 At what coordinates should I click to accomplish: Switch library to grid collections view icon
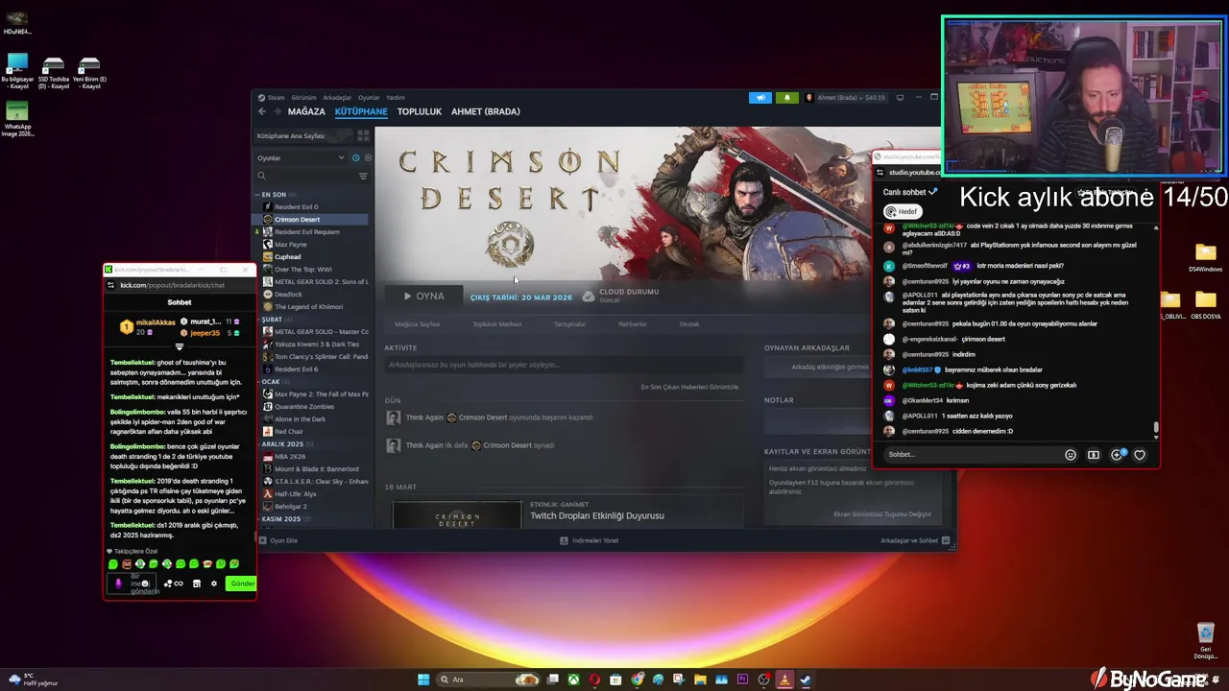point(363,136)
